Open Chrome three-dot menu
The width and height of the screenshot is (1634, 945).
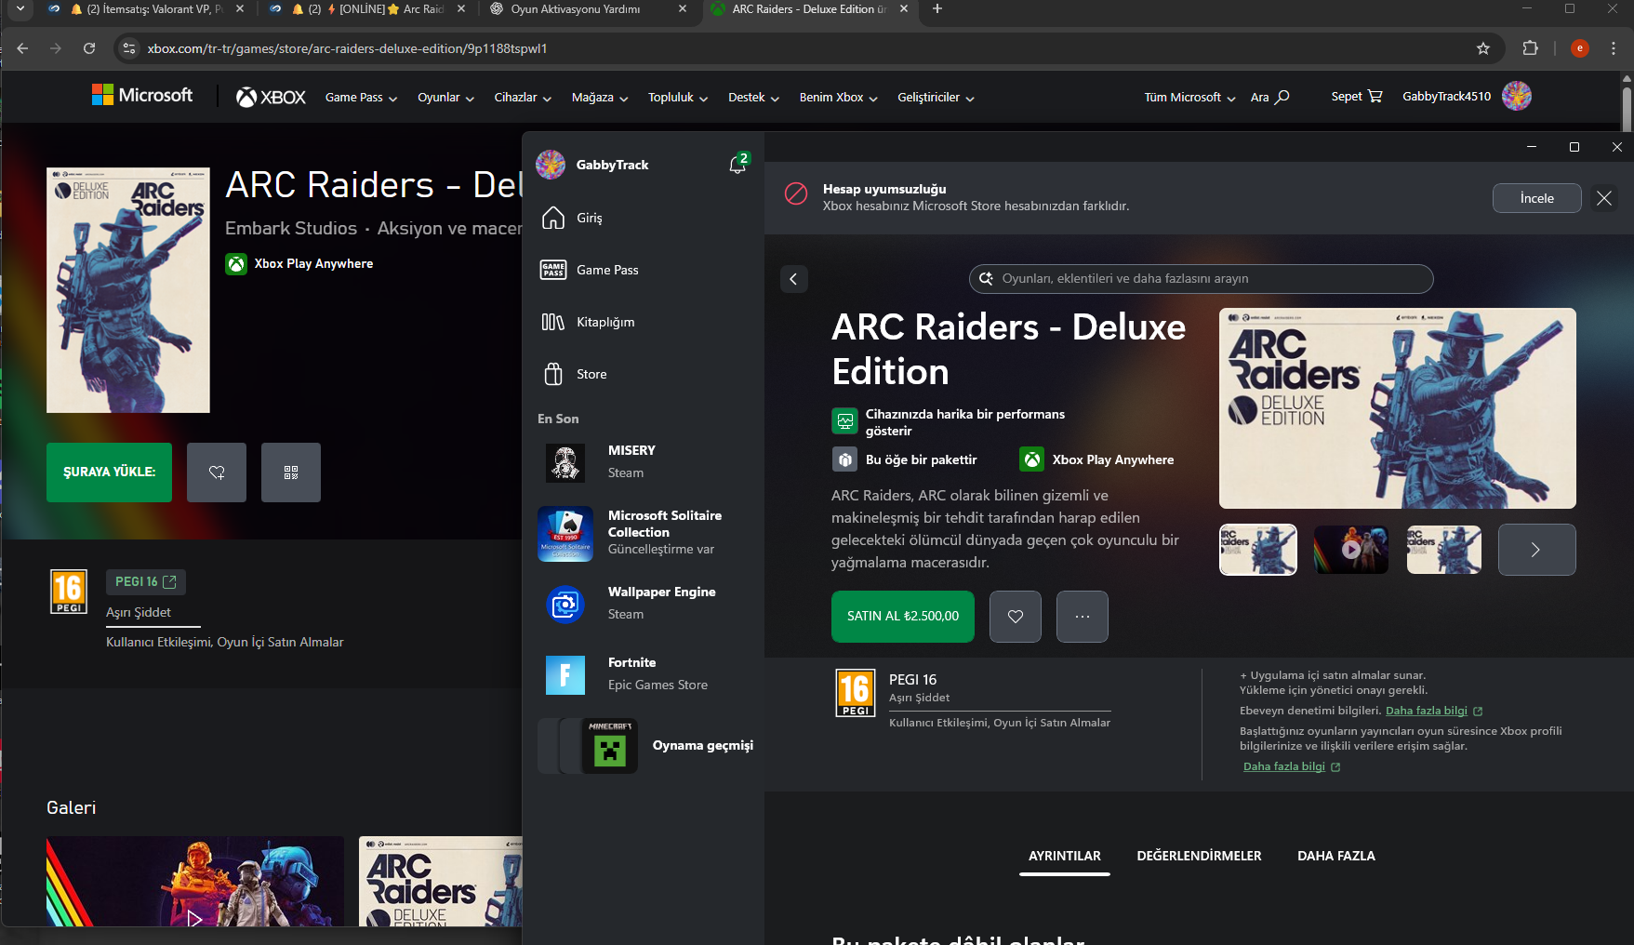[x=1614, y=48]
